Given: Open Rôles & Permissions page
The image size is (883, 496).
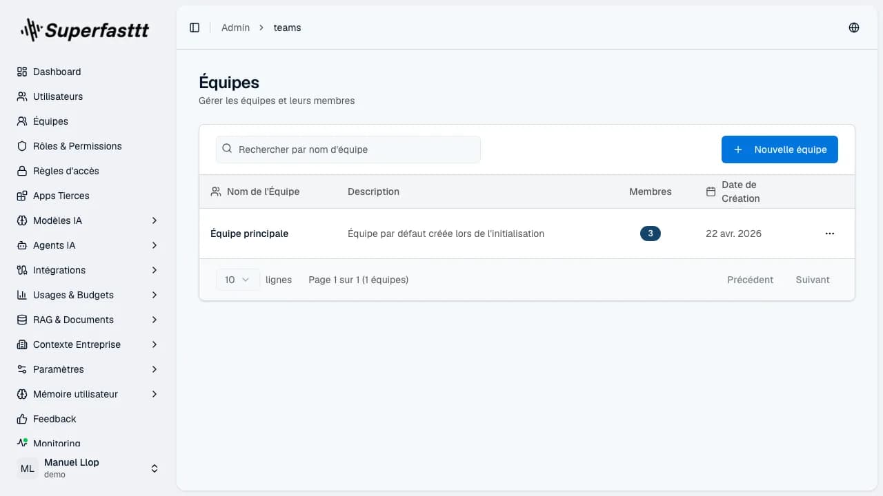Looking at the screenshot, I should [x=88, y=146].
